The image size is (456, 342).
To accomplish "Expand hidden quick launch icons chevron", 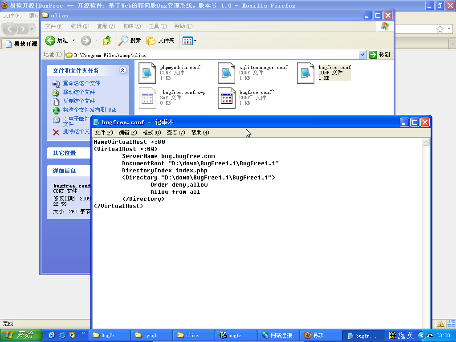I will click(83, 333).
